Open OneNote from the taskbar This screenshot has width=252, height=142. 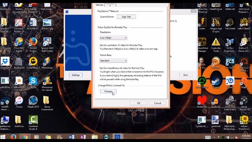tap(83, 137)
